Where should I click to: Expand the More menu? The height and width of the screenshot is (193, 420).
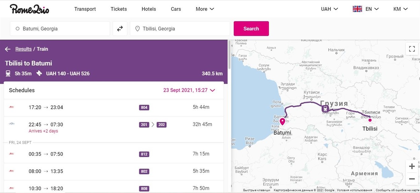point(205,9)
